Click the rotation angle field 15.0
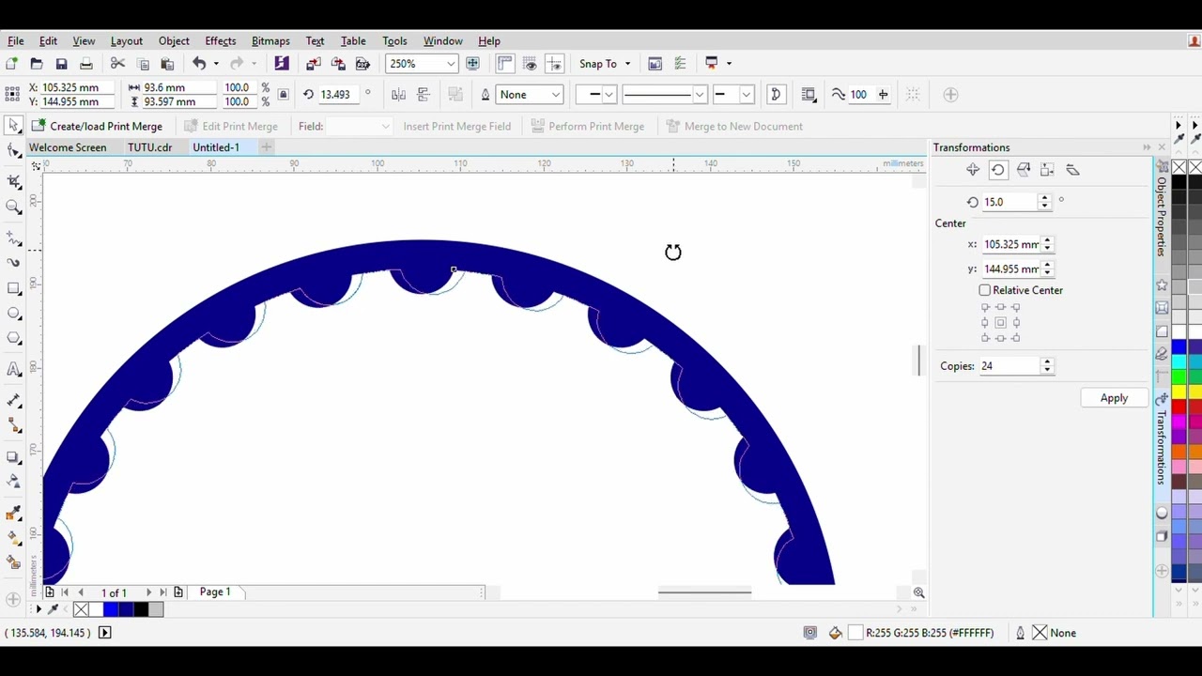The height and width of the screenshot is (676, 1202). click(1009, 202)
